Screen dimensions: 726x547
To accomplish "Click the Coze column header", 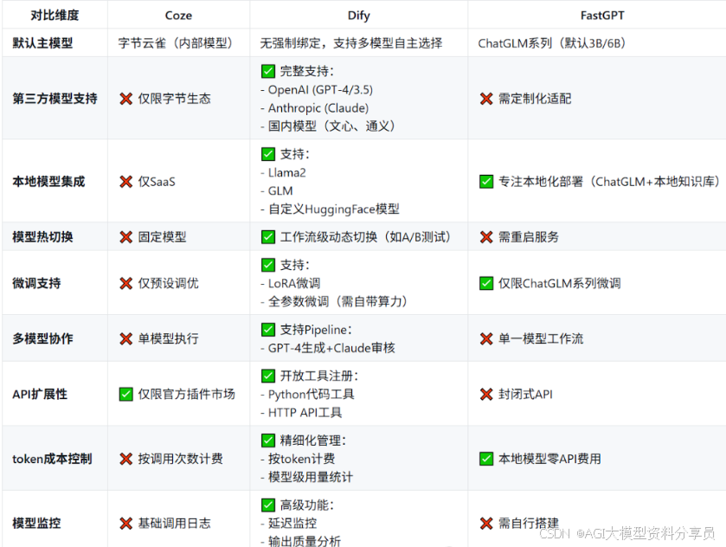I will click(x=178, y=16).
